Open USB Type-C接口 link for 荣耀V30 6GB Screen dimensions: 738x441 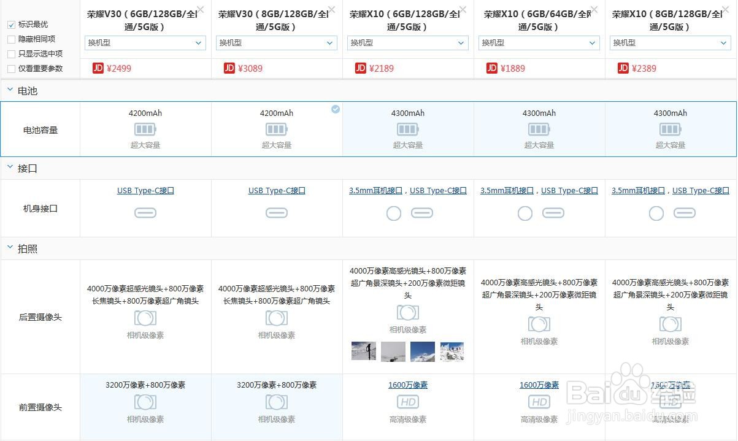point(145,191)
